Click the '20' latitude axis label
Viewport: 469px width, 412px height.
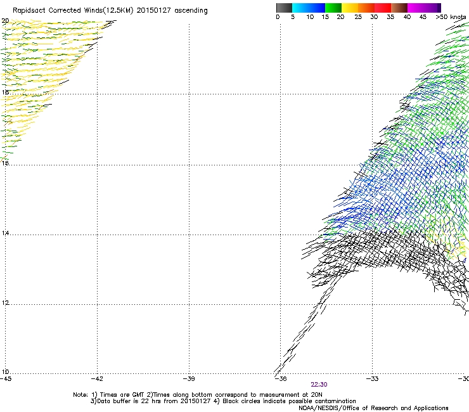(x=5, y=21)
